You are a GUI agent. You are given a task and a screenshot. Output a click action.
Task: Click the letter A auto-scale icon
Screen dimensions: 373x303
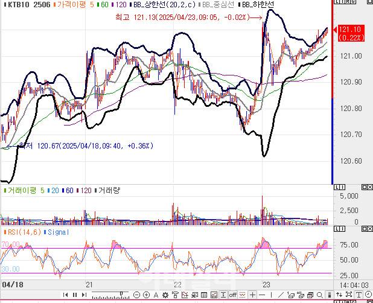156,295
